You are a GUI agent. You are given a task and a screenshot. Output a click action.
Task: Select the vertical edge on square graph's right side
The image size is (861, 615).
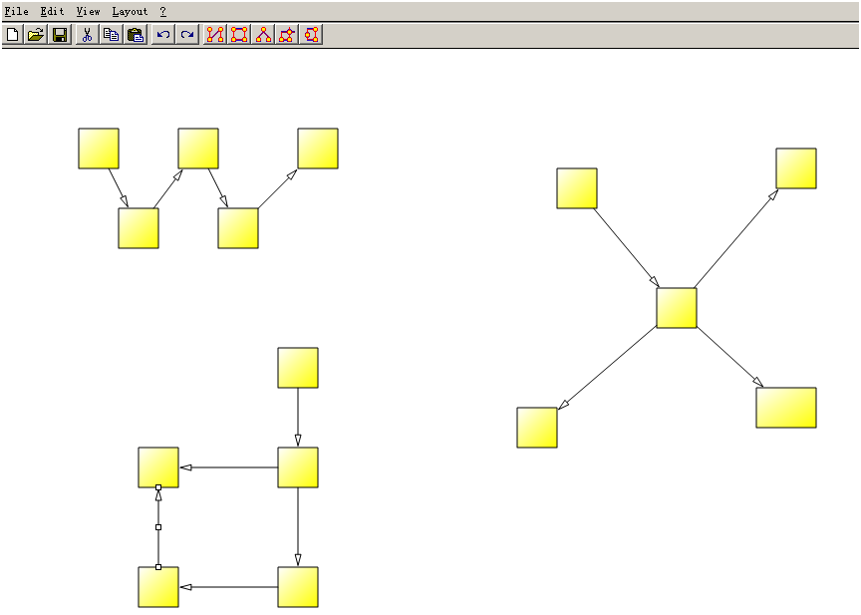click(x=298, y=527)
